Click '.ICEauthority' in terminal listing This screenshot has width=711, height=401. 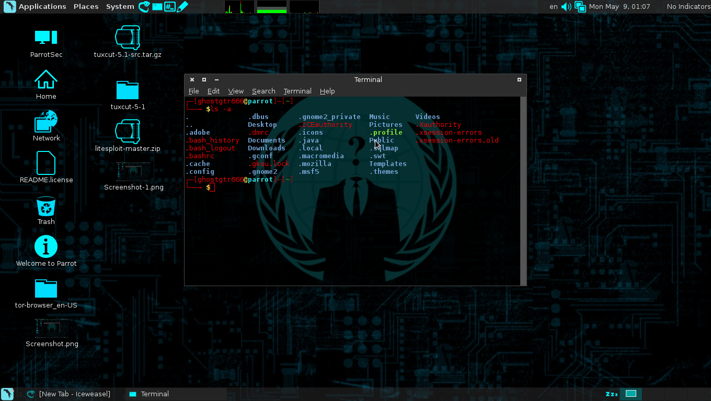coord(325,125)
